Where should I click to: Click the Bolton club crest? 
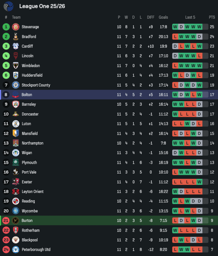pos(16,95)
